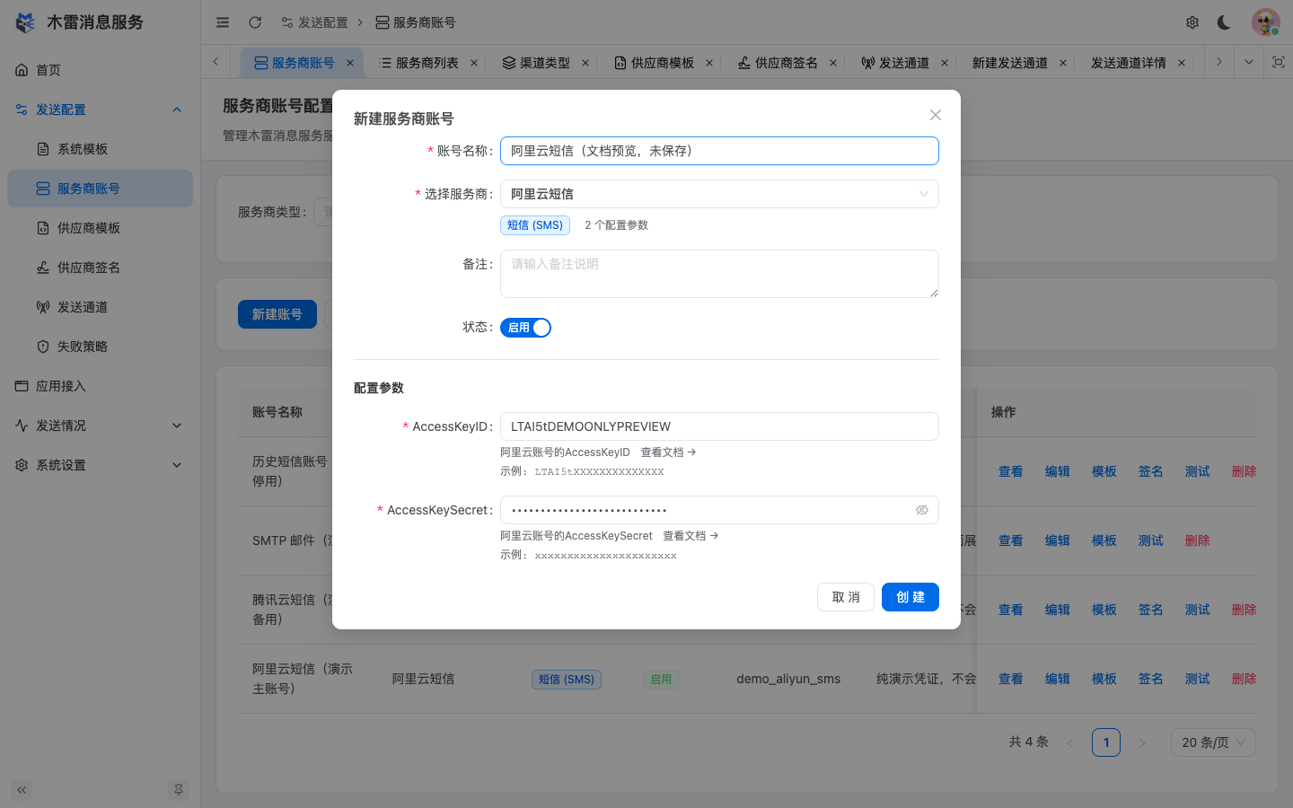Click the 创建 button in the dialog
The width and height of the screenshot is (1293, 808).
(x=910, y=597)
